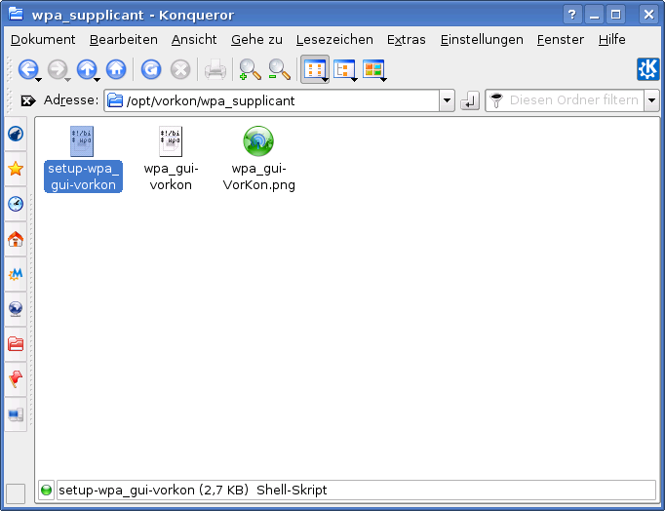Go up one folder with Up arrow

click(87, 69)
